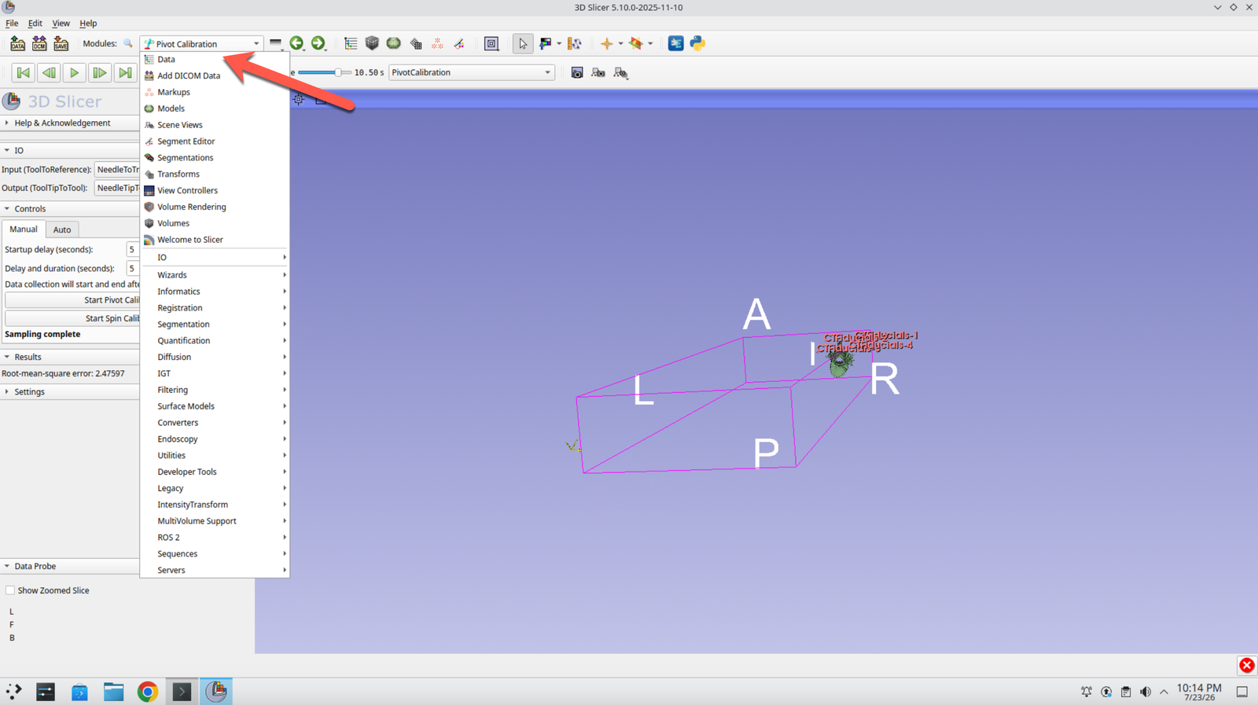Click the sequence time slider handle
The image size is (1258, 705).
[x=338, y=72]
